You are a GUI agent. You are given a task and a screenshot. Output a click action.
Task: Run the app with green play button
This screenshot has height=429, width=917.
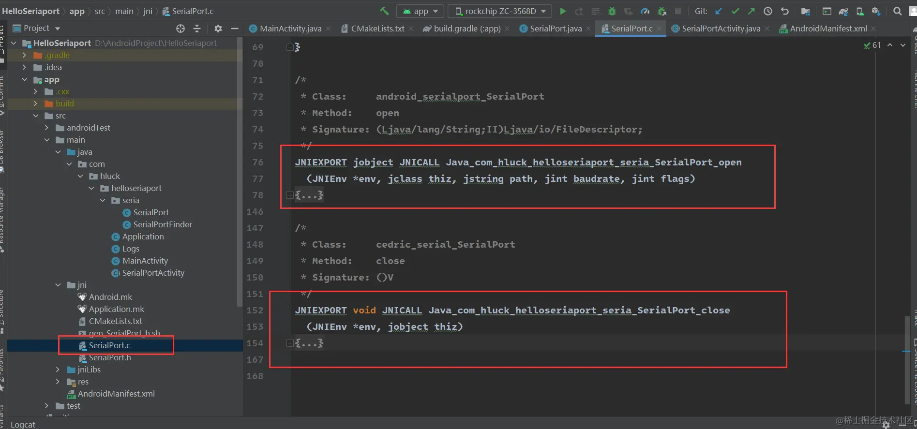coord(563,11)
